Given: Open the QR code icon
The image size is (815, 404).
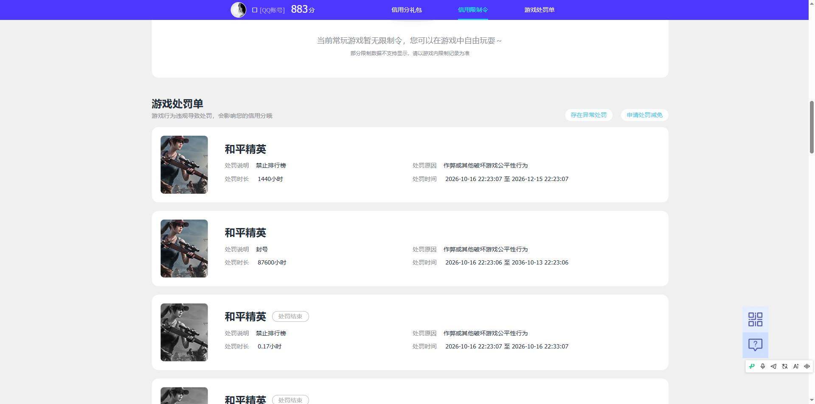Looking at the screenshot, I should tap(755, 319).
